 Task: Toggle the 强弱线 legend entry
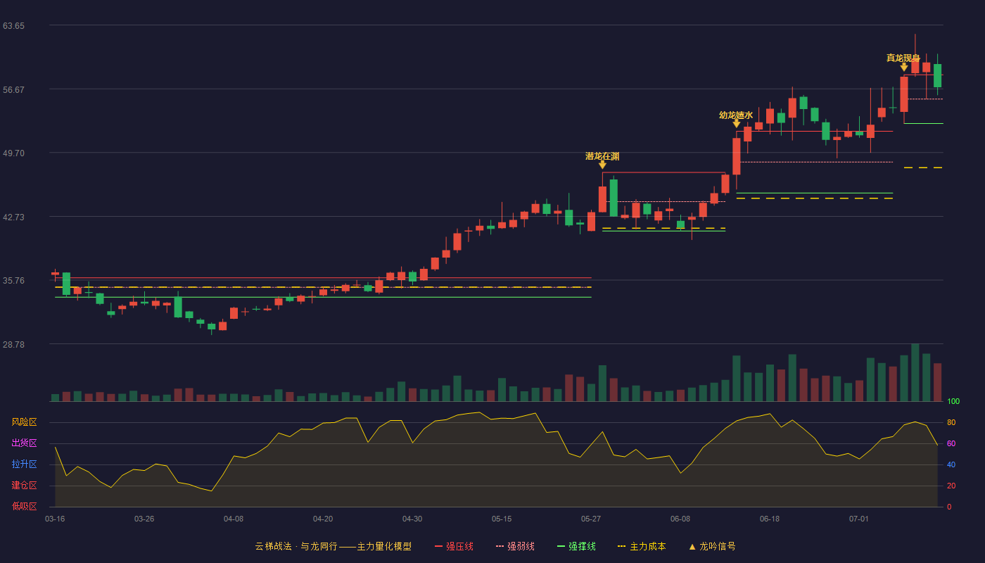[515, 546]
